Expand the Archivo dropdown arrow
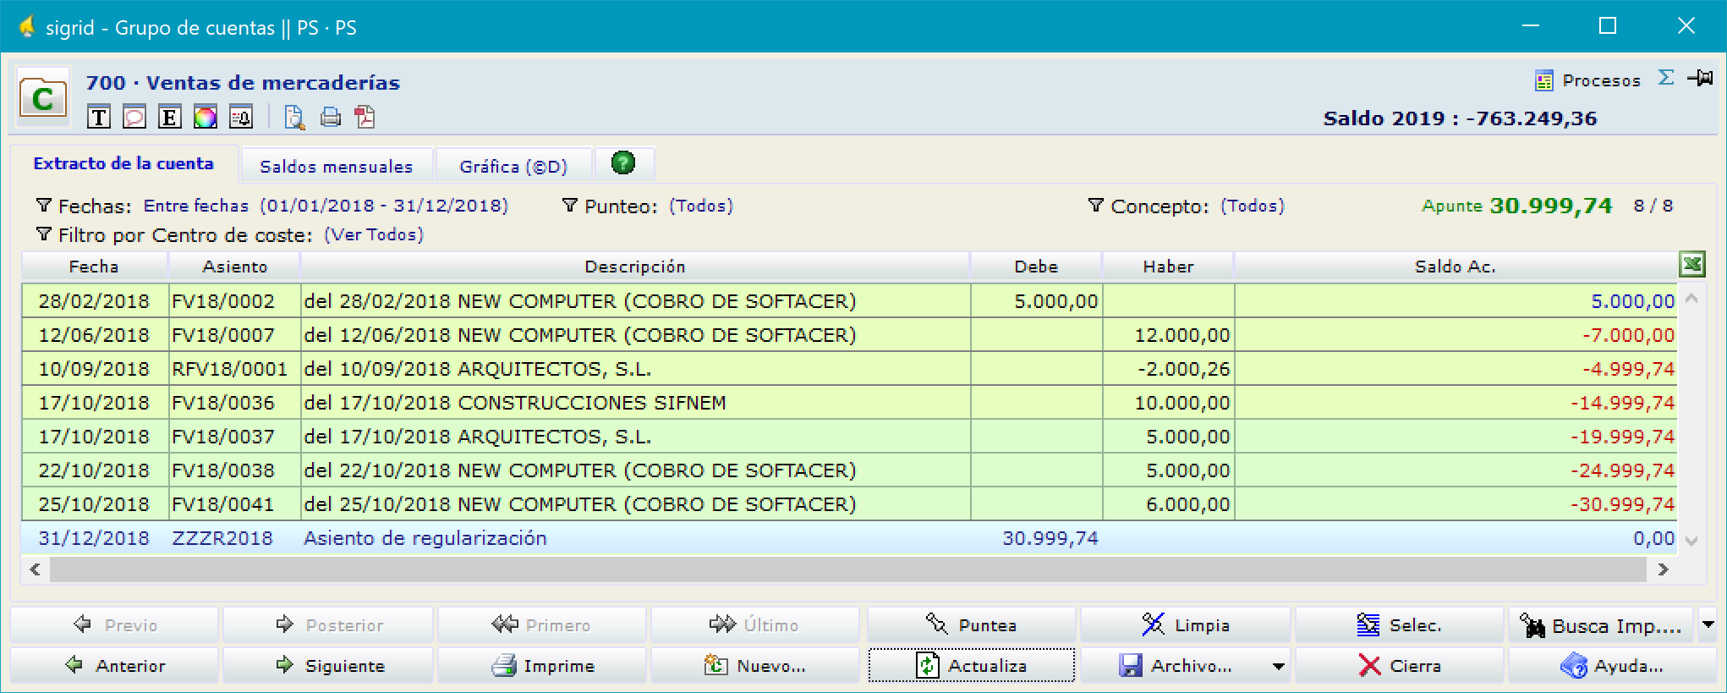Viewport: 1727px width, 693px height. coord(1279,666)
